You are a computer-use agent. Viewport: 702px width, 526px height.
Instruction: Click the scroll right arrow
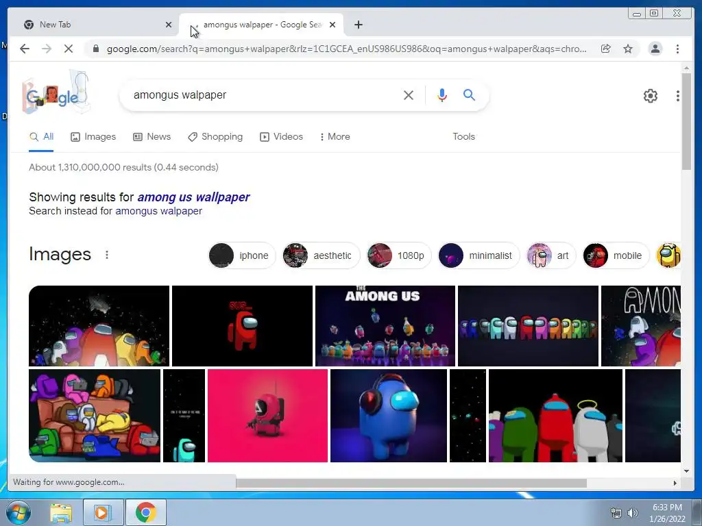[x=675, y=483]
